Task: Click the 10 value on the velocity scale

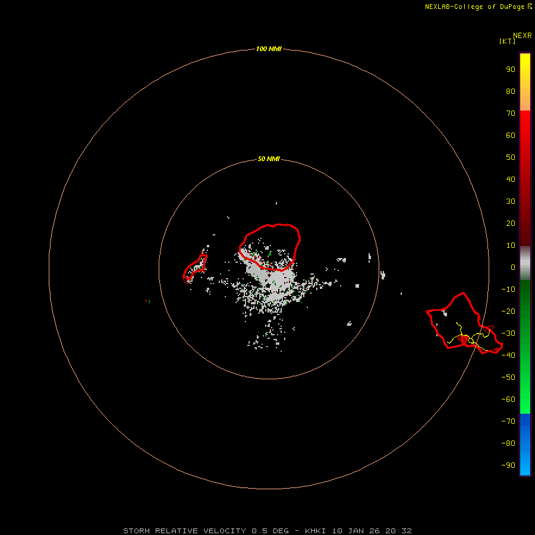Action: tap(511, 246)
